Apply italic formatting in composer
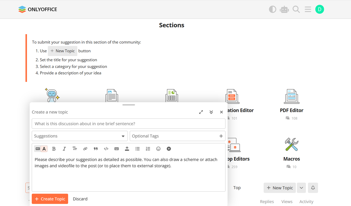This screenshot has height=206, width=351. click(64, 149)
